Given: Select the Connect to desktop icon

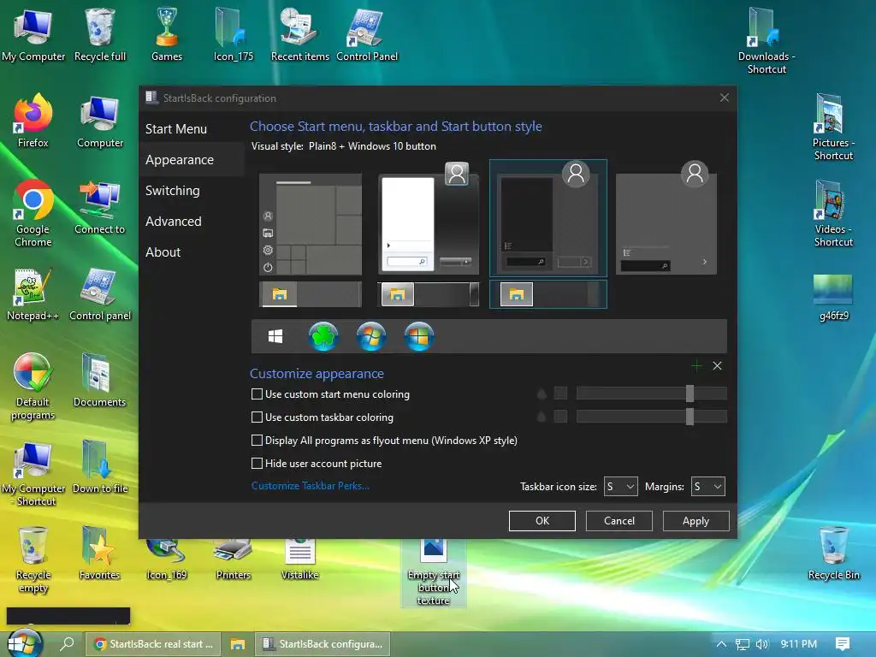Looking at the screenshot, I should pos(100,207).
